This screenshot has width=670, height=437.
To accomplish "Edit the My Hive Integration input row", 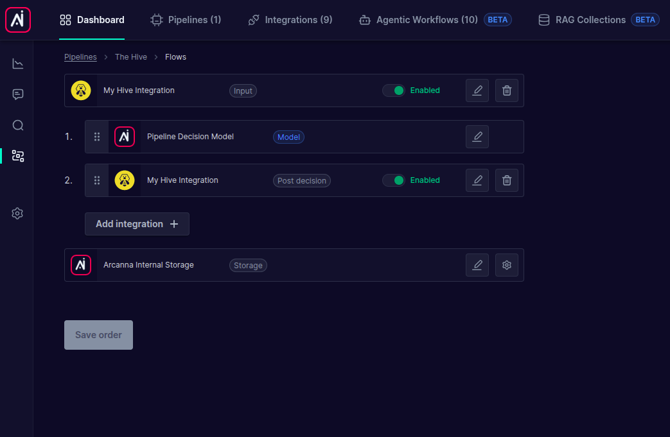I will (x=477, y=90).
